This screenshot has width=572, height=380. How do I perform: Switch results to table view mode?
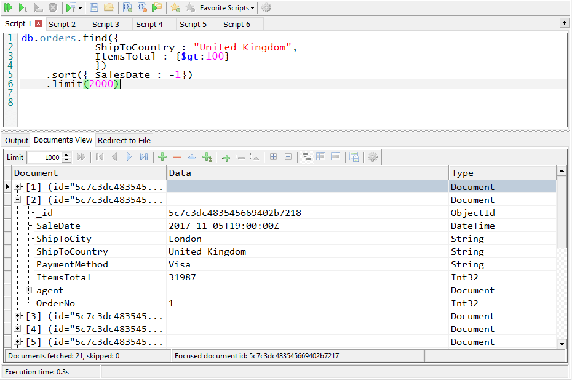[320, 157]
